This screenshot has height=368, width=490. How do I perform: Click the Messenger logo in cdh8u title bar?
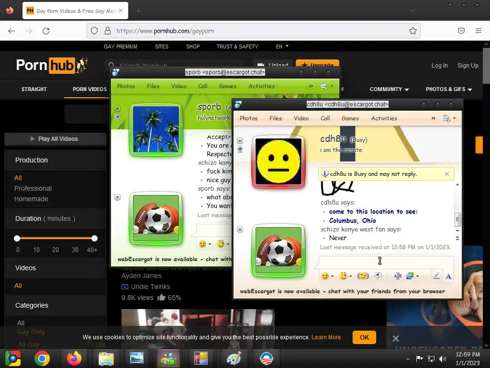pyautogui.click(x=238, y=104)
